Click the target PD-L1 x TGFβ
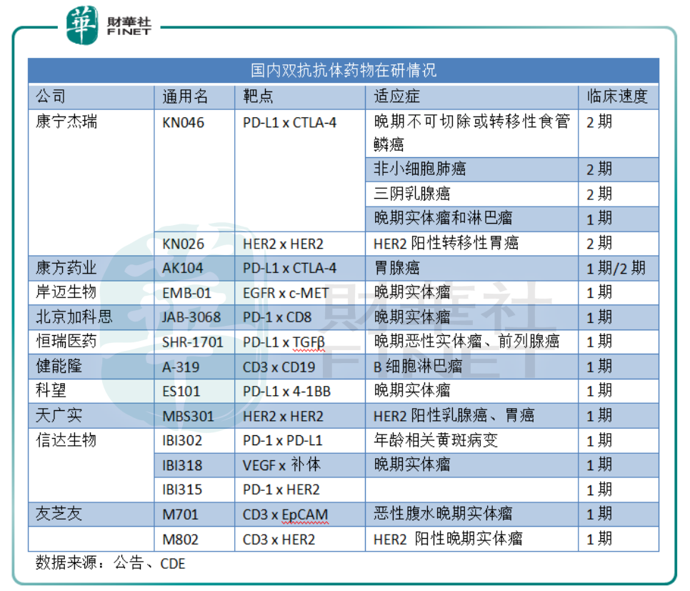The image size is (690, 591). click(284, 342)
